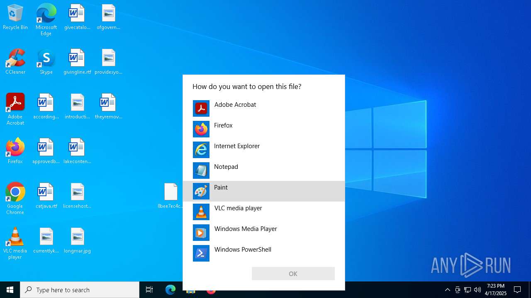Viewport: 531px width, 298px height.
Task: Choose Firefox to open this file
Action: (264, 129)
